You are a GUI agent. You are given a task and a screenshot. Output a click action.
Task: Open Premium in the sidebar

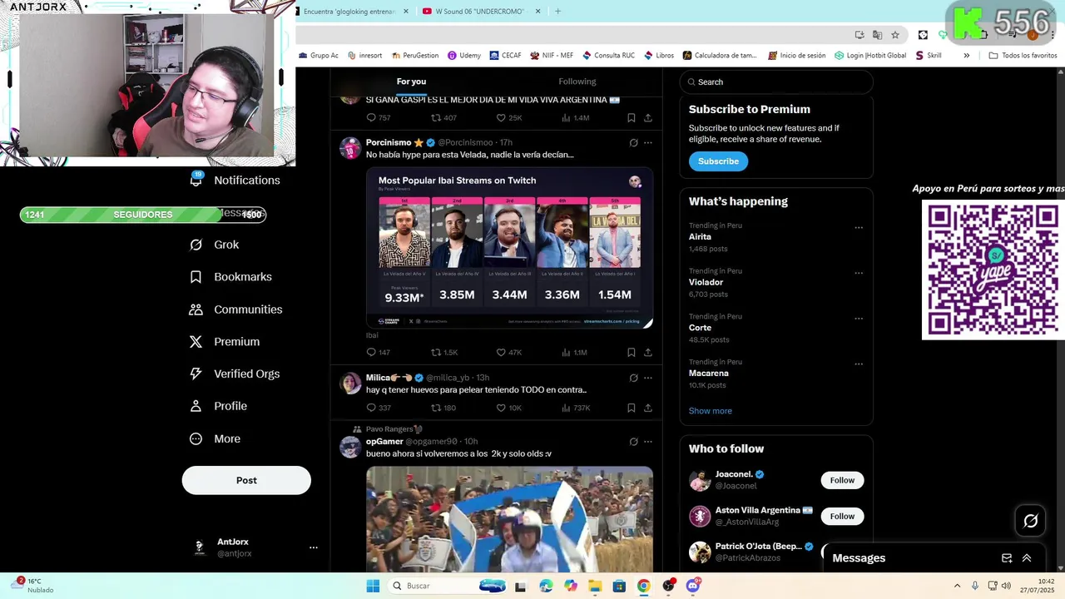(225, 342)
